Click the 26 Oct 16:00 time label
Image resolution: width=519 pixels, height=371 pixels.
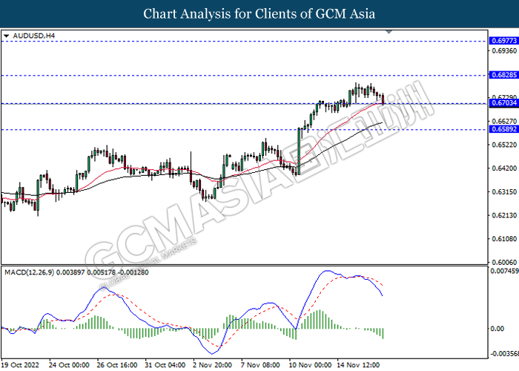tap(117, 365)
